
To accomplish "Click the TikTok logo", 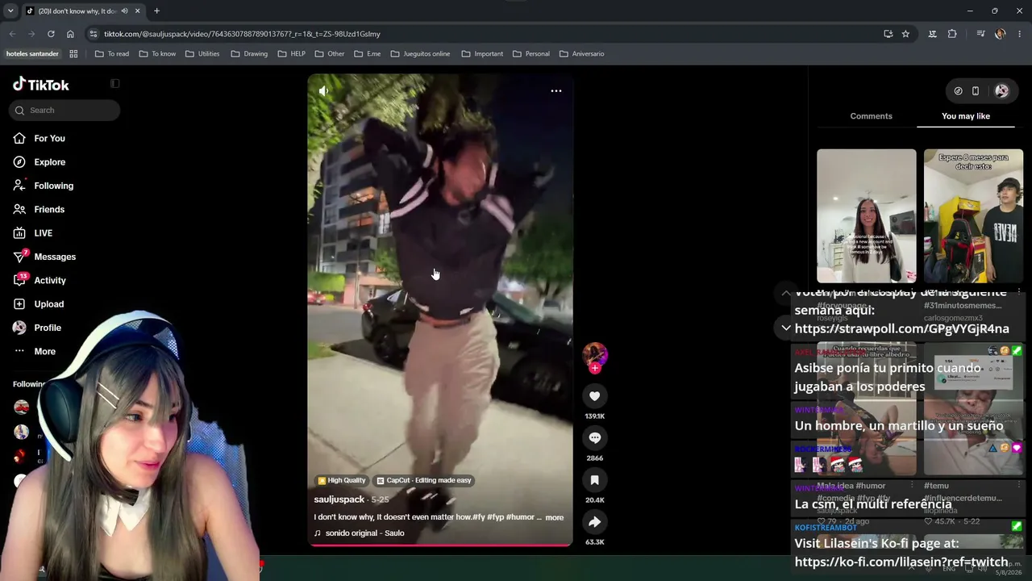I will tap(40, 85).
